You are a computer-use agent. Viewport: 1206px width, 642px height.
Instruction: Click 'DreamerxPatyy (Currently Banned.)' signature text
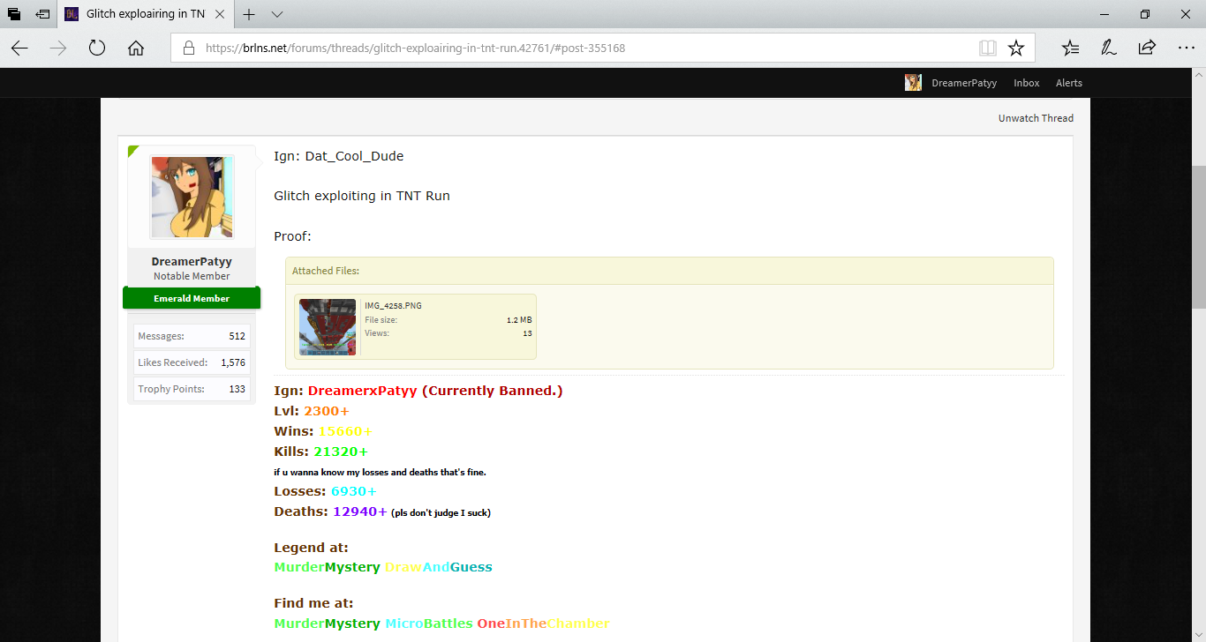click(x=435, y=391)
